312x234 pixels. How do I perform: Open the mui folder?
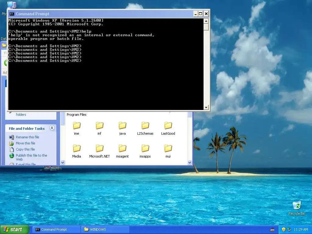(168, 151)
